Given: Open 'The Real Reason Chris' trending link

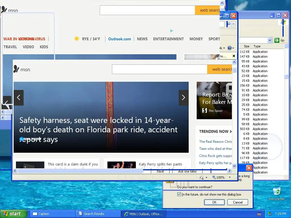Looking at the screenshot, I should 215,141.
